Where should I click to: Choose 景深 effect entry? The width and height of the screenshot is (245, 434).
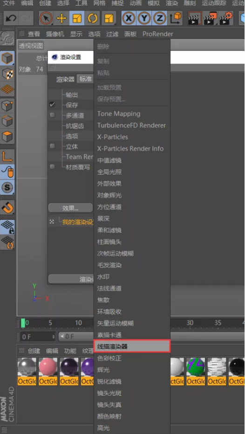(132, 218)
